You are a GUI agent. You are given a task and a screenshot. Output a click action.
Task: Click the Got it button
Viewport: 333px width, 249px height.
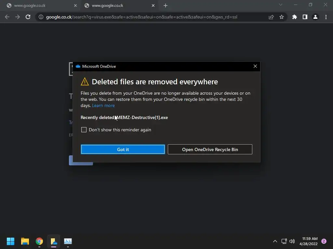[123, 149]
